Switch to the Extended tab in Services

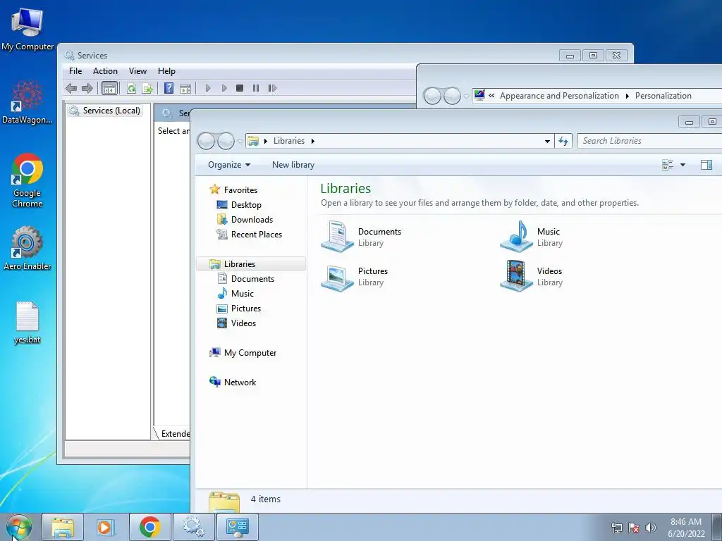pos(173,434)
